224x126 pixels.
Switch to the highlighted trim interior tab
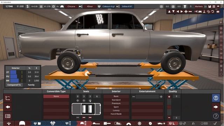[83, 123]
